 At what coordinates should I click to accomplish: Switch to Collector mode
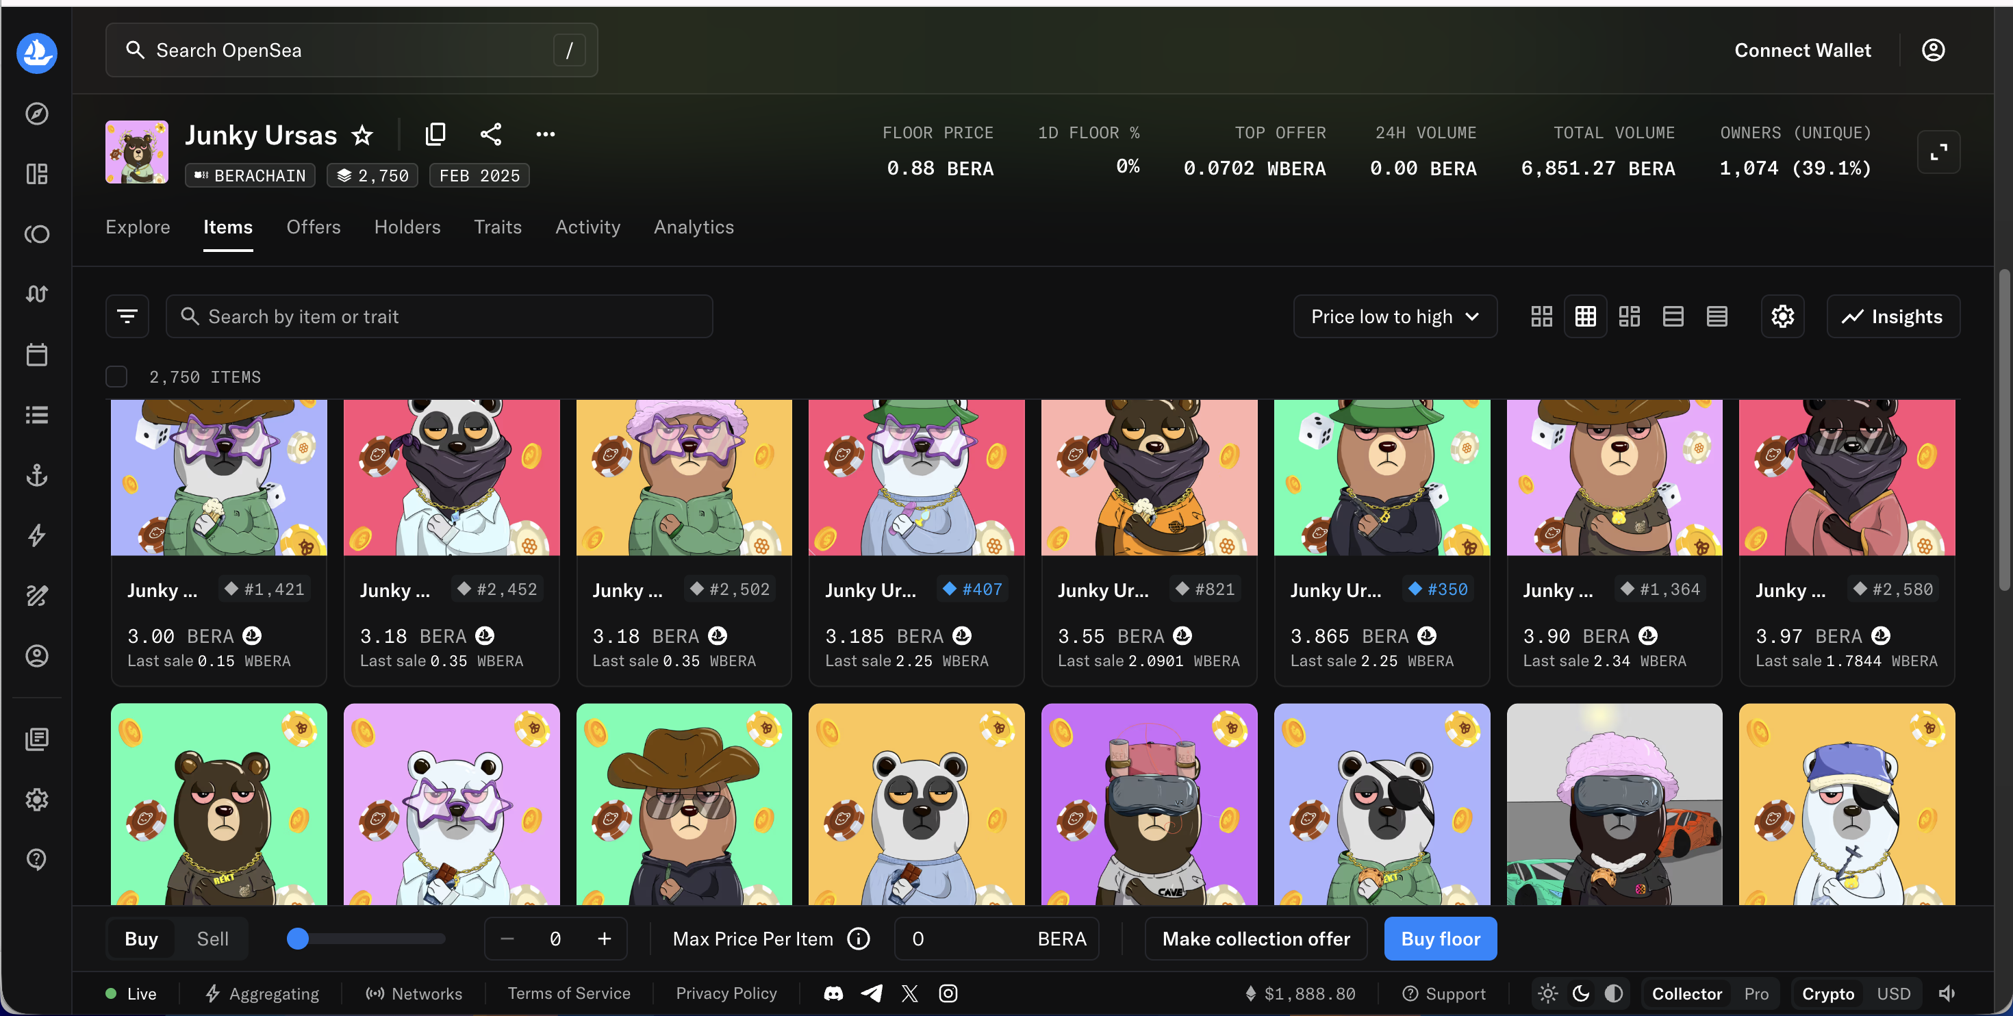pyautogui.click(x=1687, y=993)
